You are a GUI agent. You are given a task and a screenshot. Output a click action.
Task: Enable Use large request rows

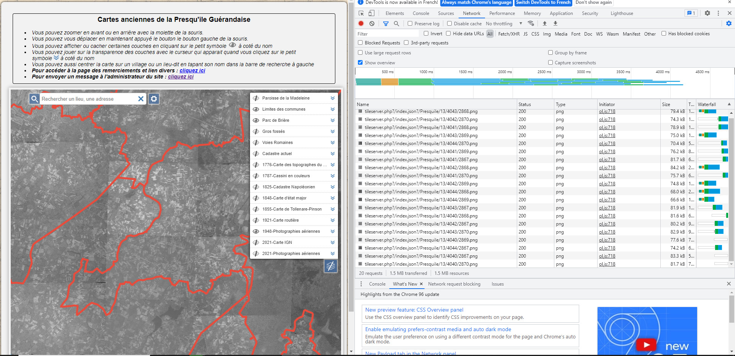click(360, 52)
